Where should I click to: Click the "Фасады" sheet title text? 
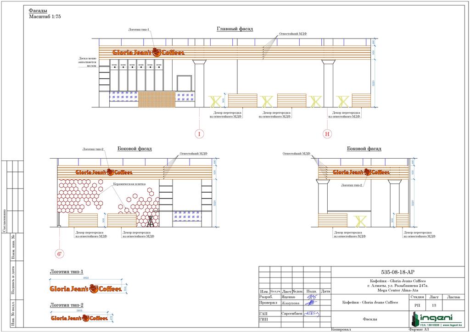click(x=38, y=11)
